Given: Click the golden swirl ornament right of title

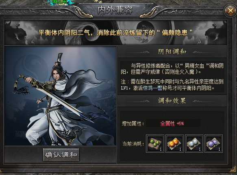Looking at the screenshot, I should point(150,13).
